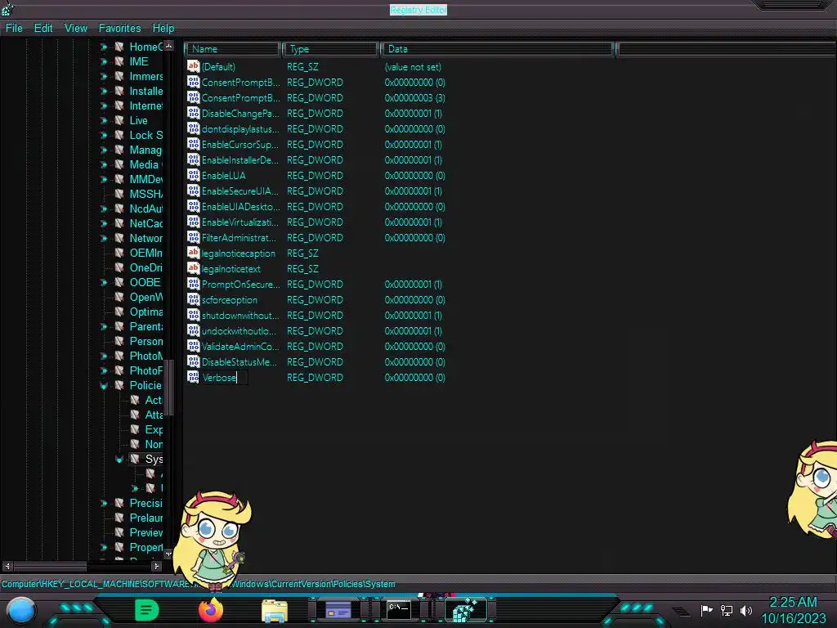Select the PromptOnSecure... value icon
837x628 pixels.
193,284
